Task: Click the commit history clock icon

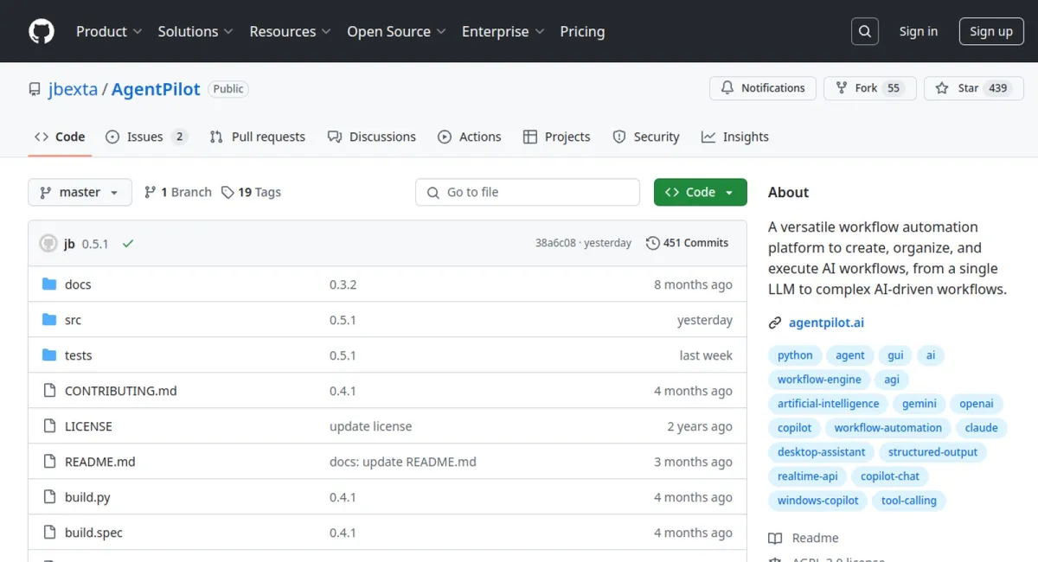Action: click(x=653, y=243)
